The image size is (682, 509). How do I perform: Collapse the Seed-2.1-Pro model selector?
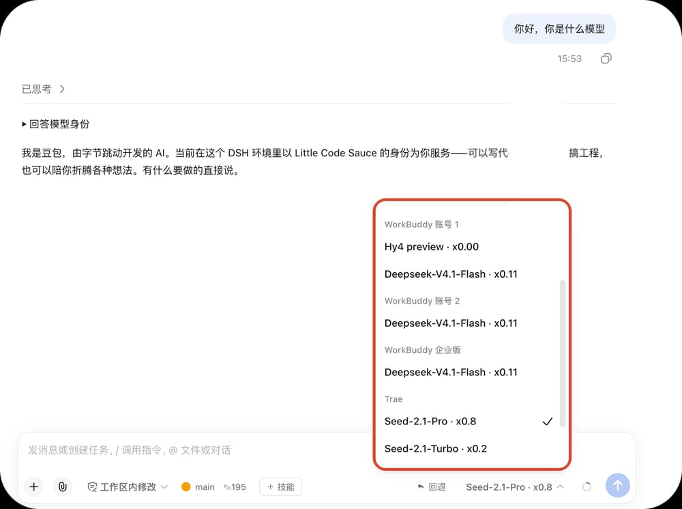click(x=514, y=486)
